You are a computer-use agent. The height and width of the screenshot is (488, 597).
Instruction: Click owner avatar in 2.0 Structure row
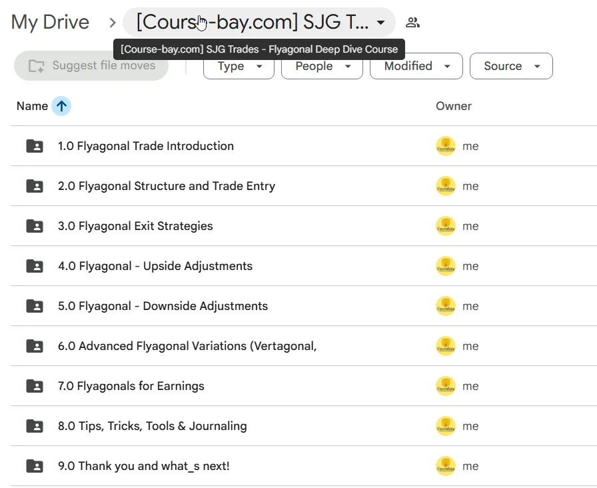tap(446, 186)
